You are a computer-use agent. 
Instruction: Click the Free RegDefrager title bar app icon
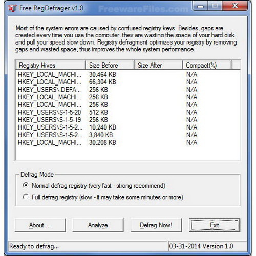tap(12, 8)
